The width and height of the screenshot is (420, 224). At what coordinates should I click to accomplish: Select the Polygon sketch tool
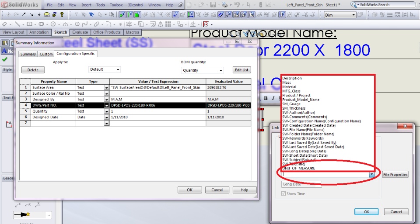tap(77, 24)
